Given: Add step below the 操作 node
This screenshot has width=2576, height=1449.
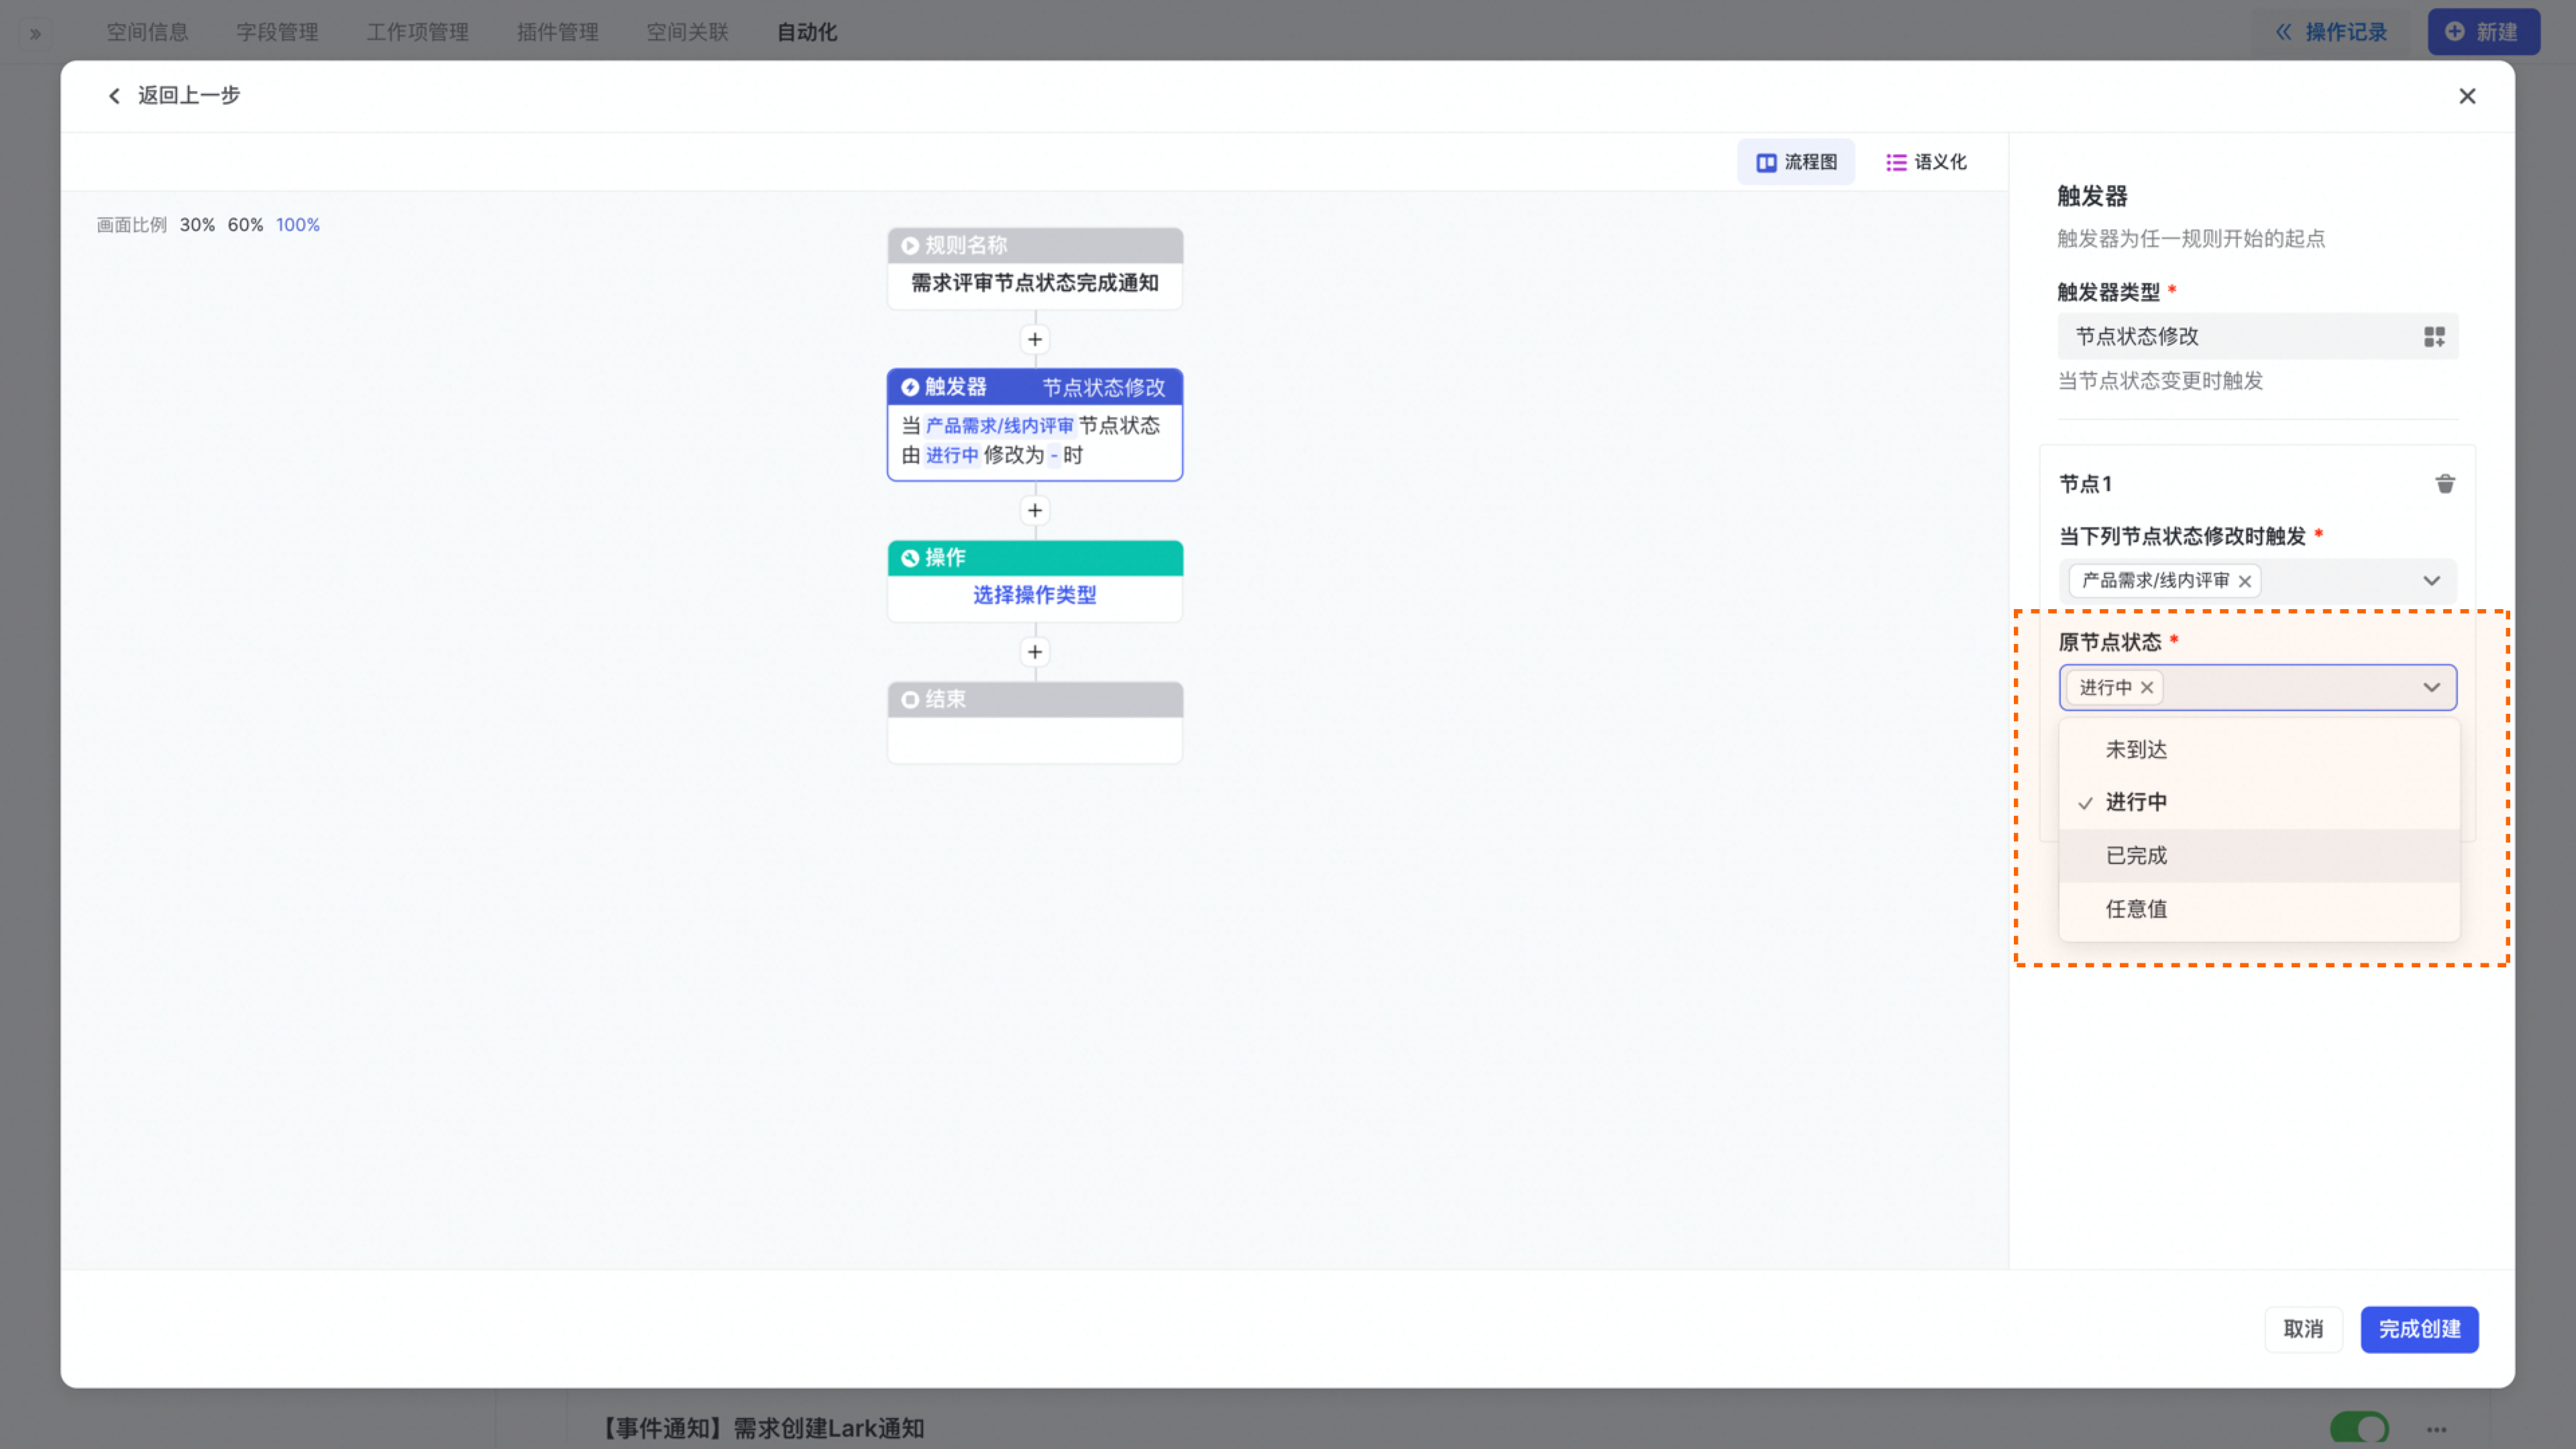Looking at the screenshot, I should click(1035, 653).
